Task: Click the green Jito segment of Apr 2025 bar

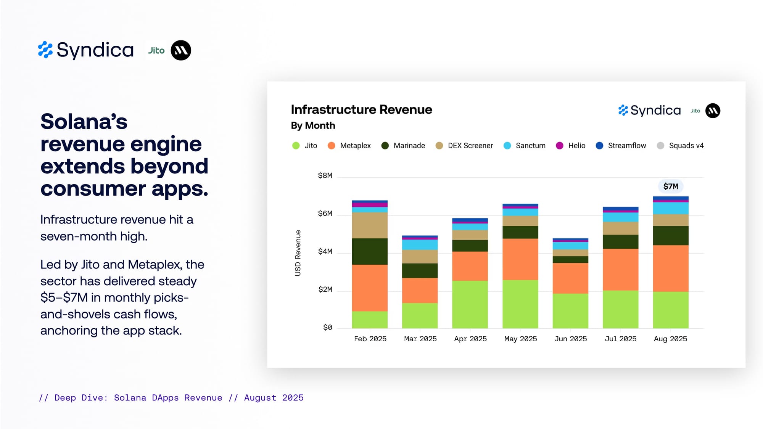Action: 470,304
